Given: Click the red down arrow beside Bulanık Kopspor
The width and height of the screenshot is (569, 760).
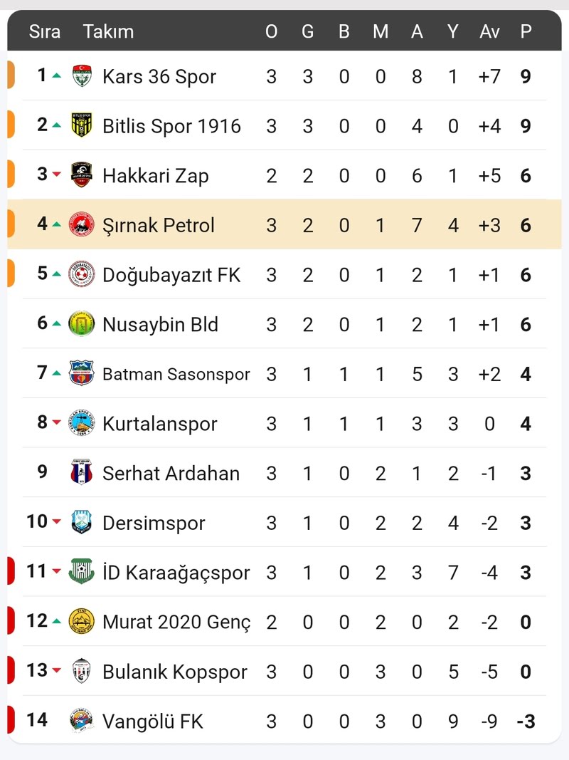Looking at the screenshot, I should (x=56, y=671).
